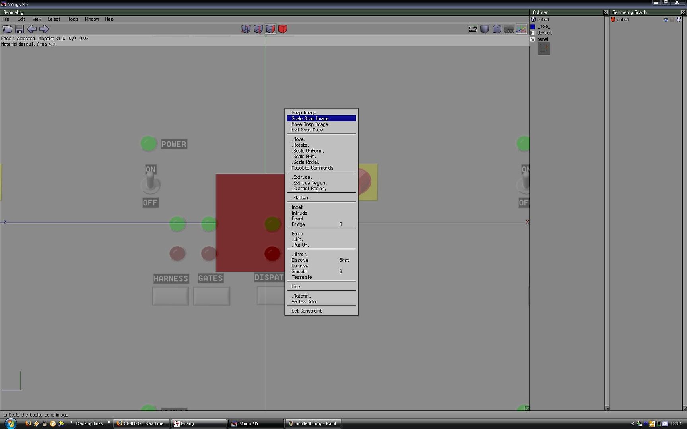Choose Exit Snap Mode menu entry

(321, 130)
